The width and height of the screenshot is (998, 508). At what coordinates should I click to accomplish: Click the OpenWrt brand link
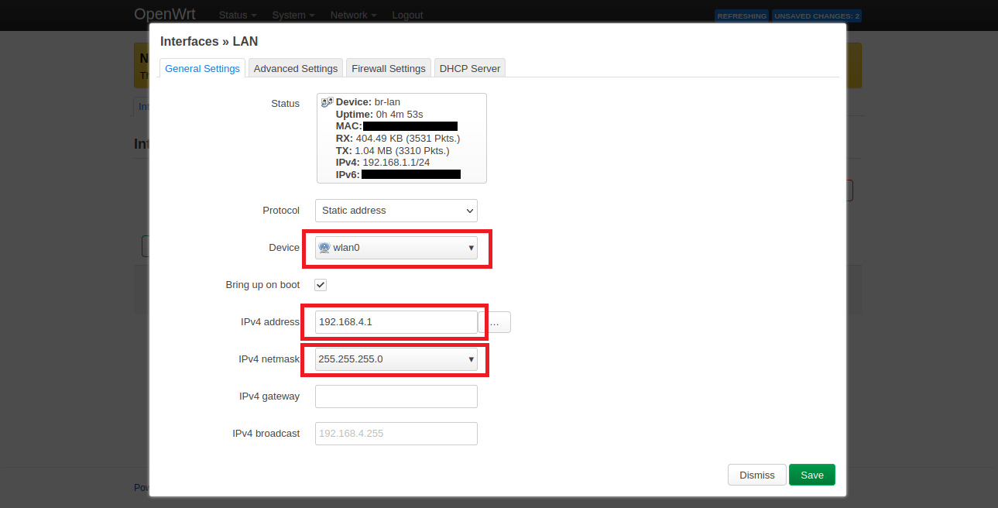[x=165, y=15]
